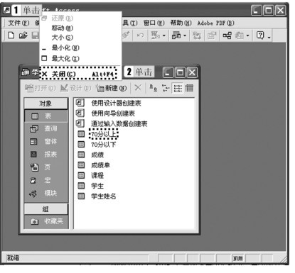Switch to Small Icons view
The height and width of the screenshot is (273, 295).
pyautogui.click(x=166, y=88)
